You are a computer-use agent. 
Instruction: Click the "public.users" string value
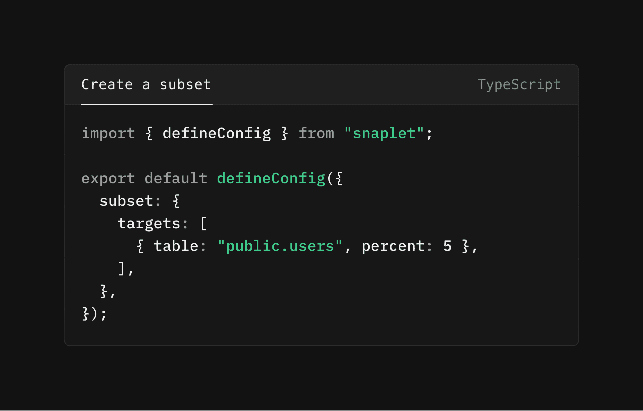[x=280, y=246]
